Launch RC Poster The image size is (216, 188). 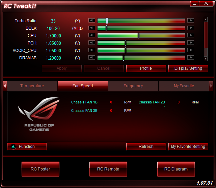click(40, 169)
